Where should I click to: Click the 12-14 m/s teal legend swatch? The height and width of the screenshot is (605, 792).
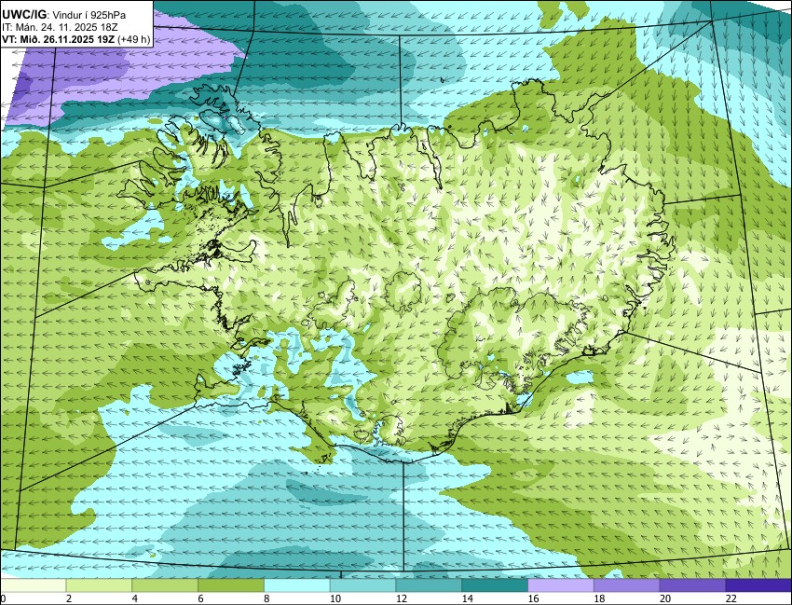point(429,585)
